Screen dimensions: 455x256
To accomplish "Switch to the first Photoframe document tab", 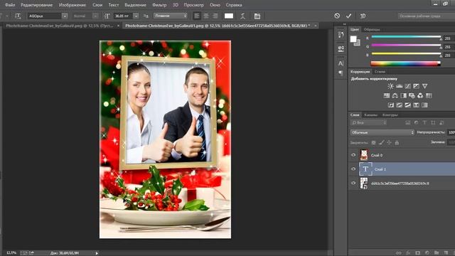I will coord(60,26).
